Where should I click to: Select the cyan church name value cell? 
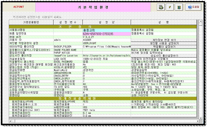[106, 30]
